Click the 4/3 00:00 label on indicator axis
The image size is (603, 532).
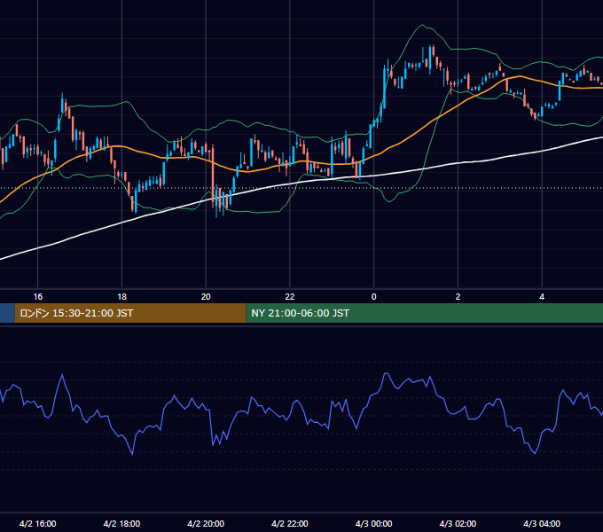(x=374, y=523)
